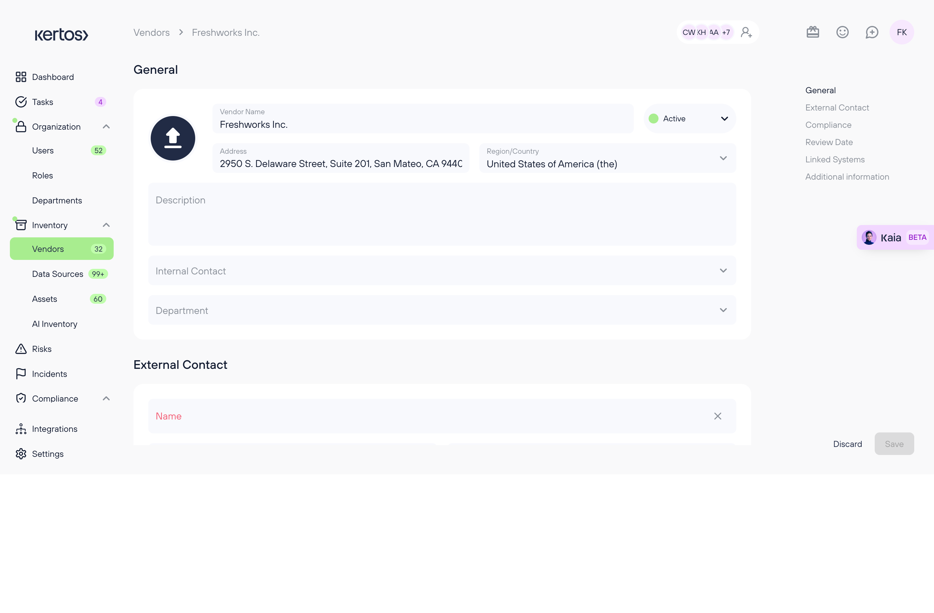Jump to Linked Systems section anchor
934x613 pixels.
coord(835,159)
